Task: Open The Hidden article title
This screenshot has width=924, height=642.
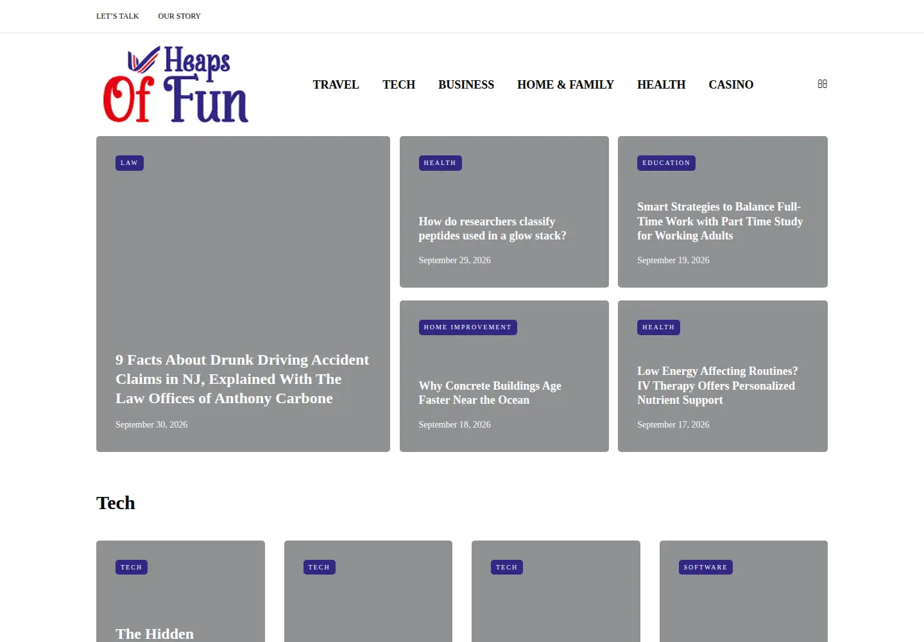Action: [155, 634]
